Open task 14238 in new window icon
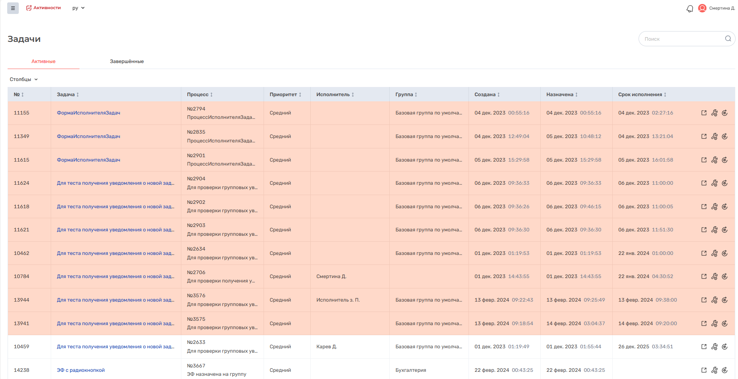The height and width of the screenshot is (379, 738). pyautogui.click(x=704, y=370)
